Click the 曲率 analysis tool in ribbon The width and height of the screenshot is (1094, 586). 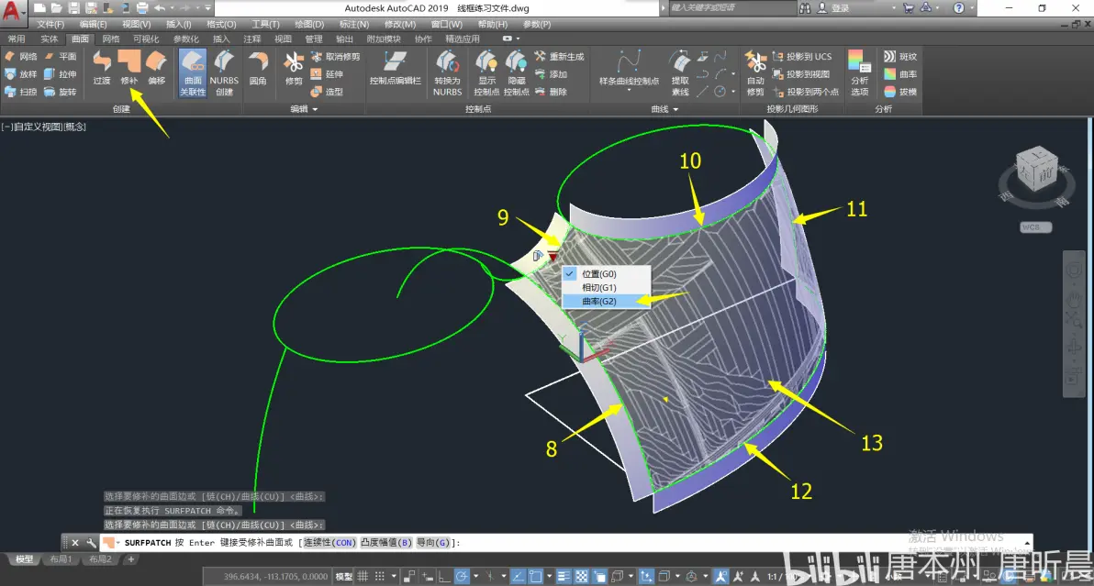click(900, 74)
